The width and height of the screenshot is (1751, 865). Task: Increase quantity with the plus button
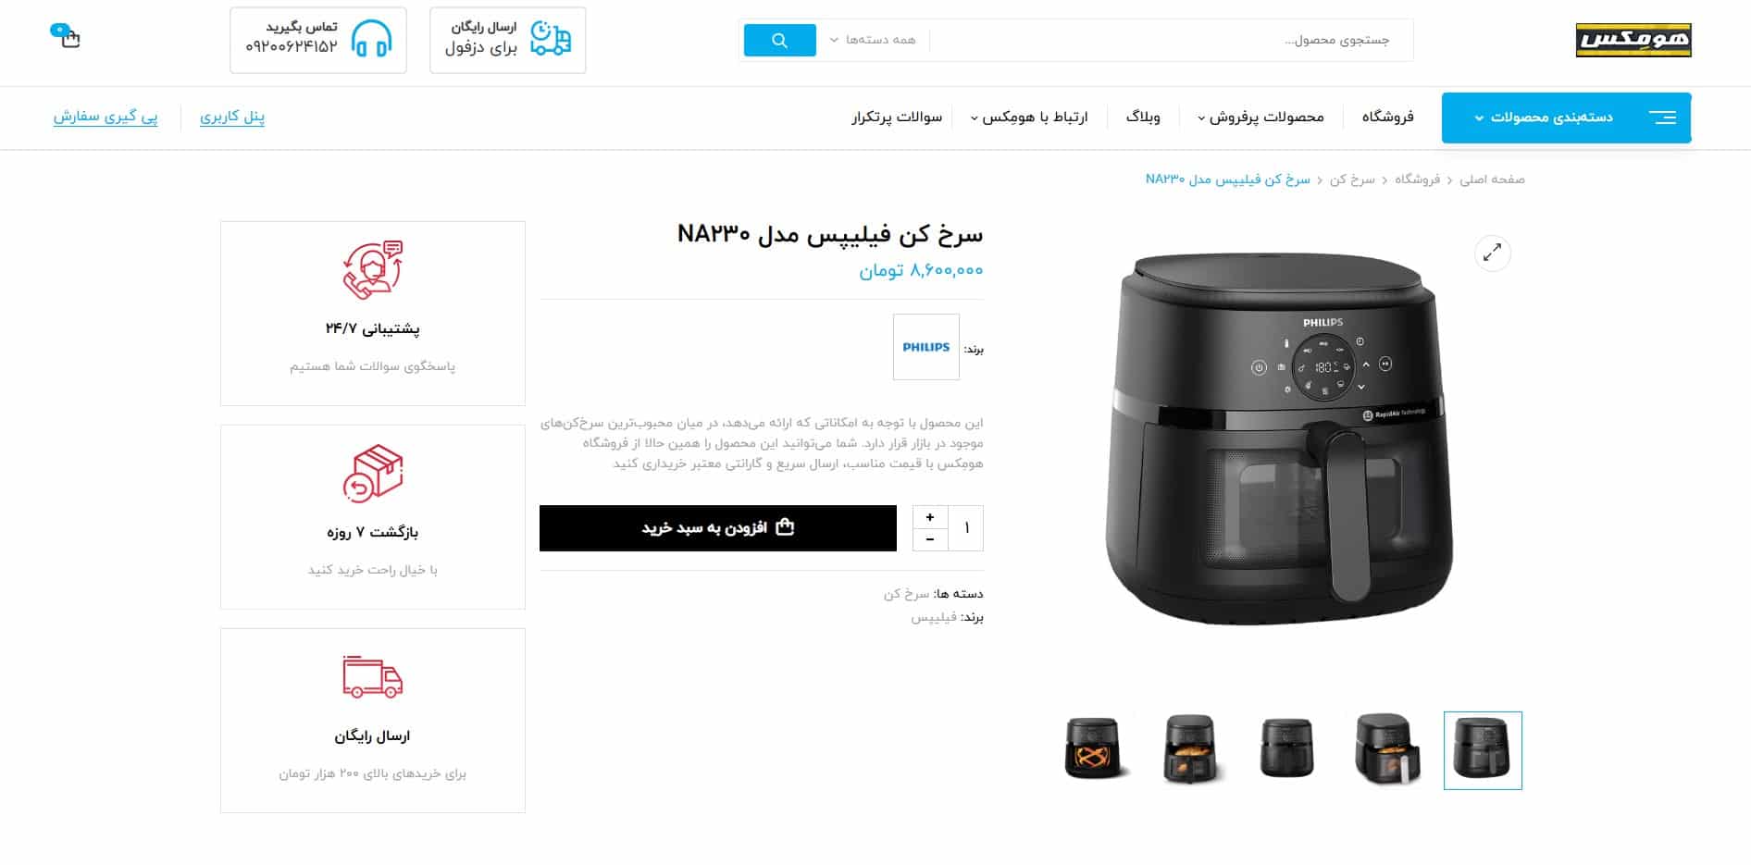(930, 517)
